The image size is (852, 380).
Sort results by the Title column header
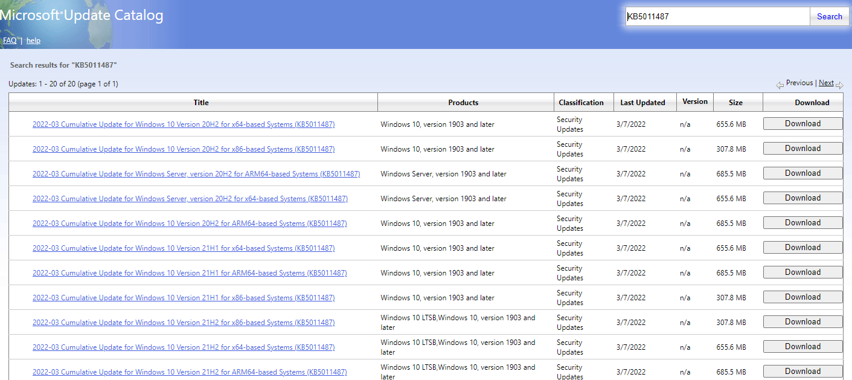pyautogui.click(x=200, y=102)
